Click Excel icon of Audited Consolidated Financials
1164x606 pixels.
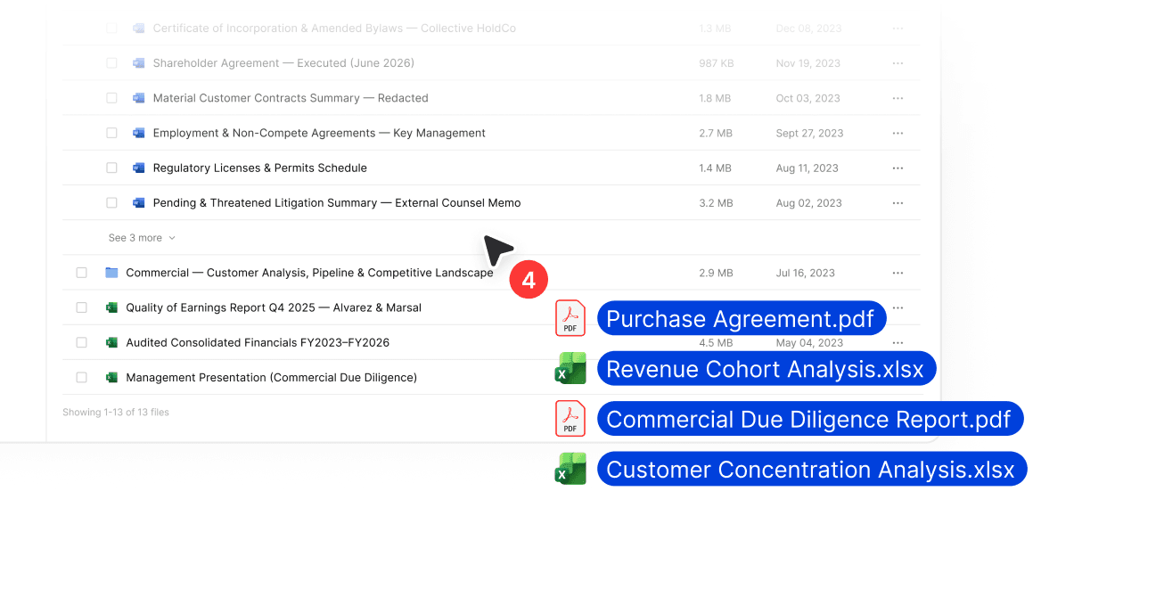point(111,342)
